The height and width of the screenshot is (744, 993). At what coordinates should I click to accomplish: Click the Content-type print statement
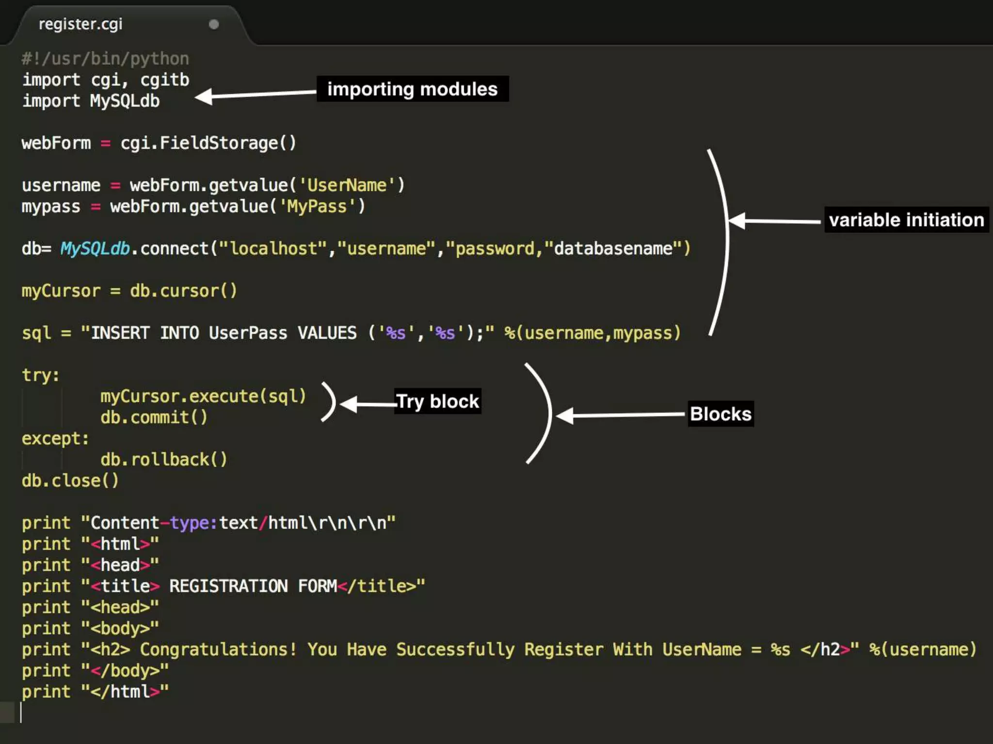208,523
